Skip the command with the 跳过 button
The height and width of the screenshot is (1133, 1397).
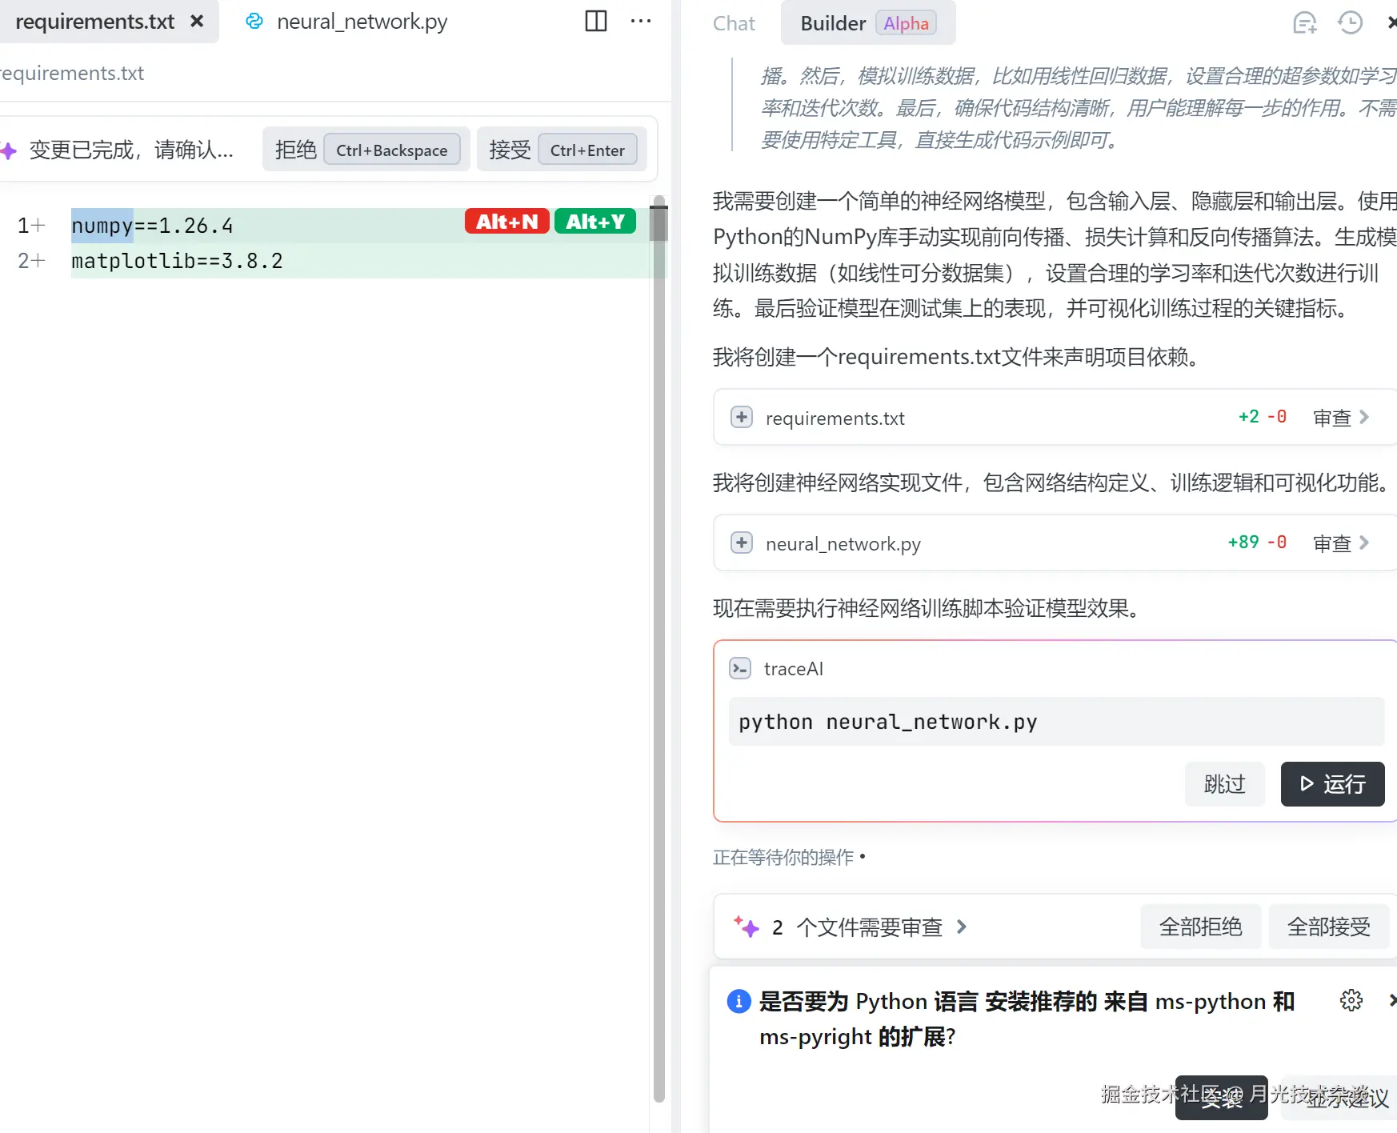1225,784
